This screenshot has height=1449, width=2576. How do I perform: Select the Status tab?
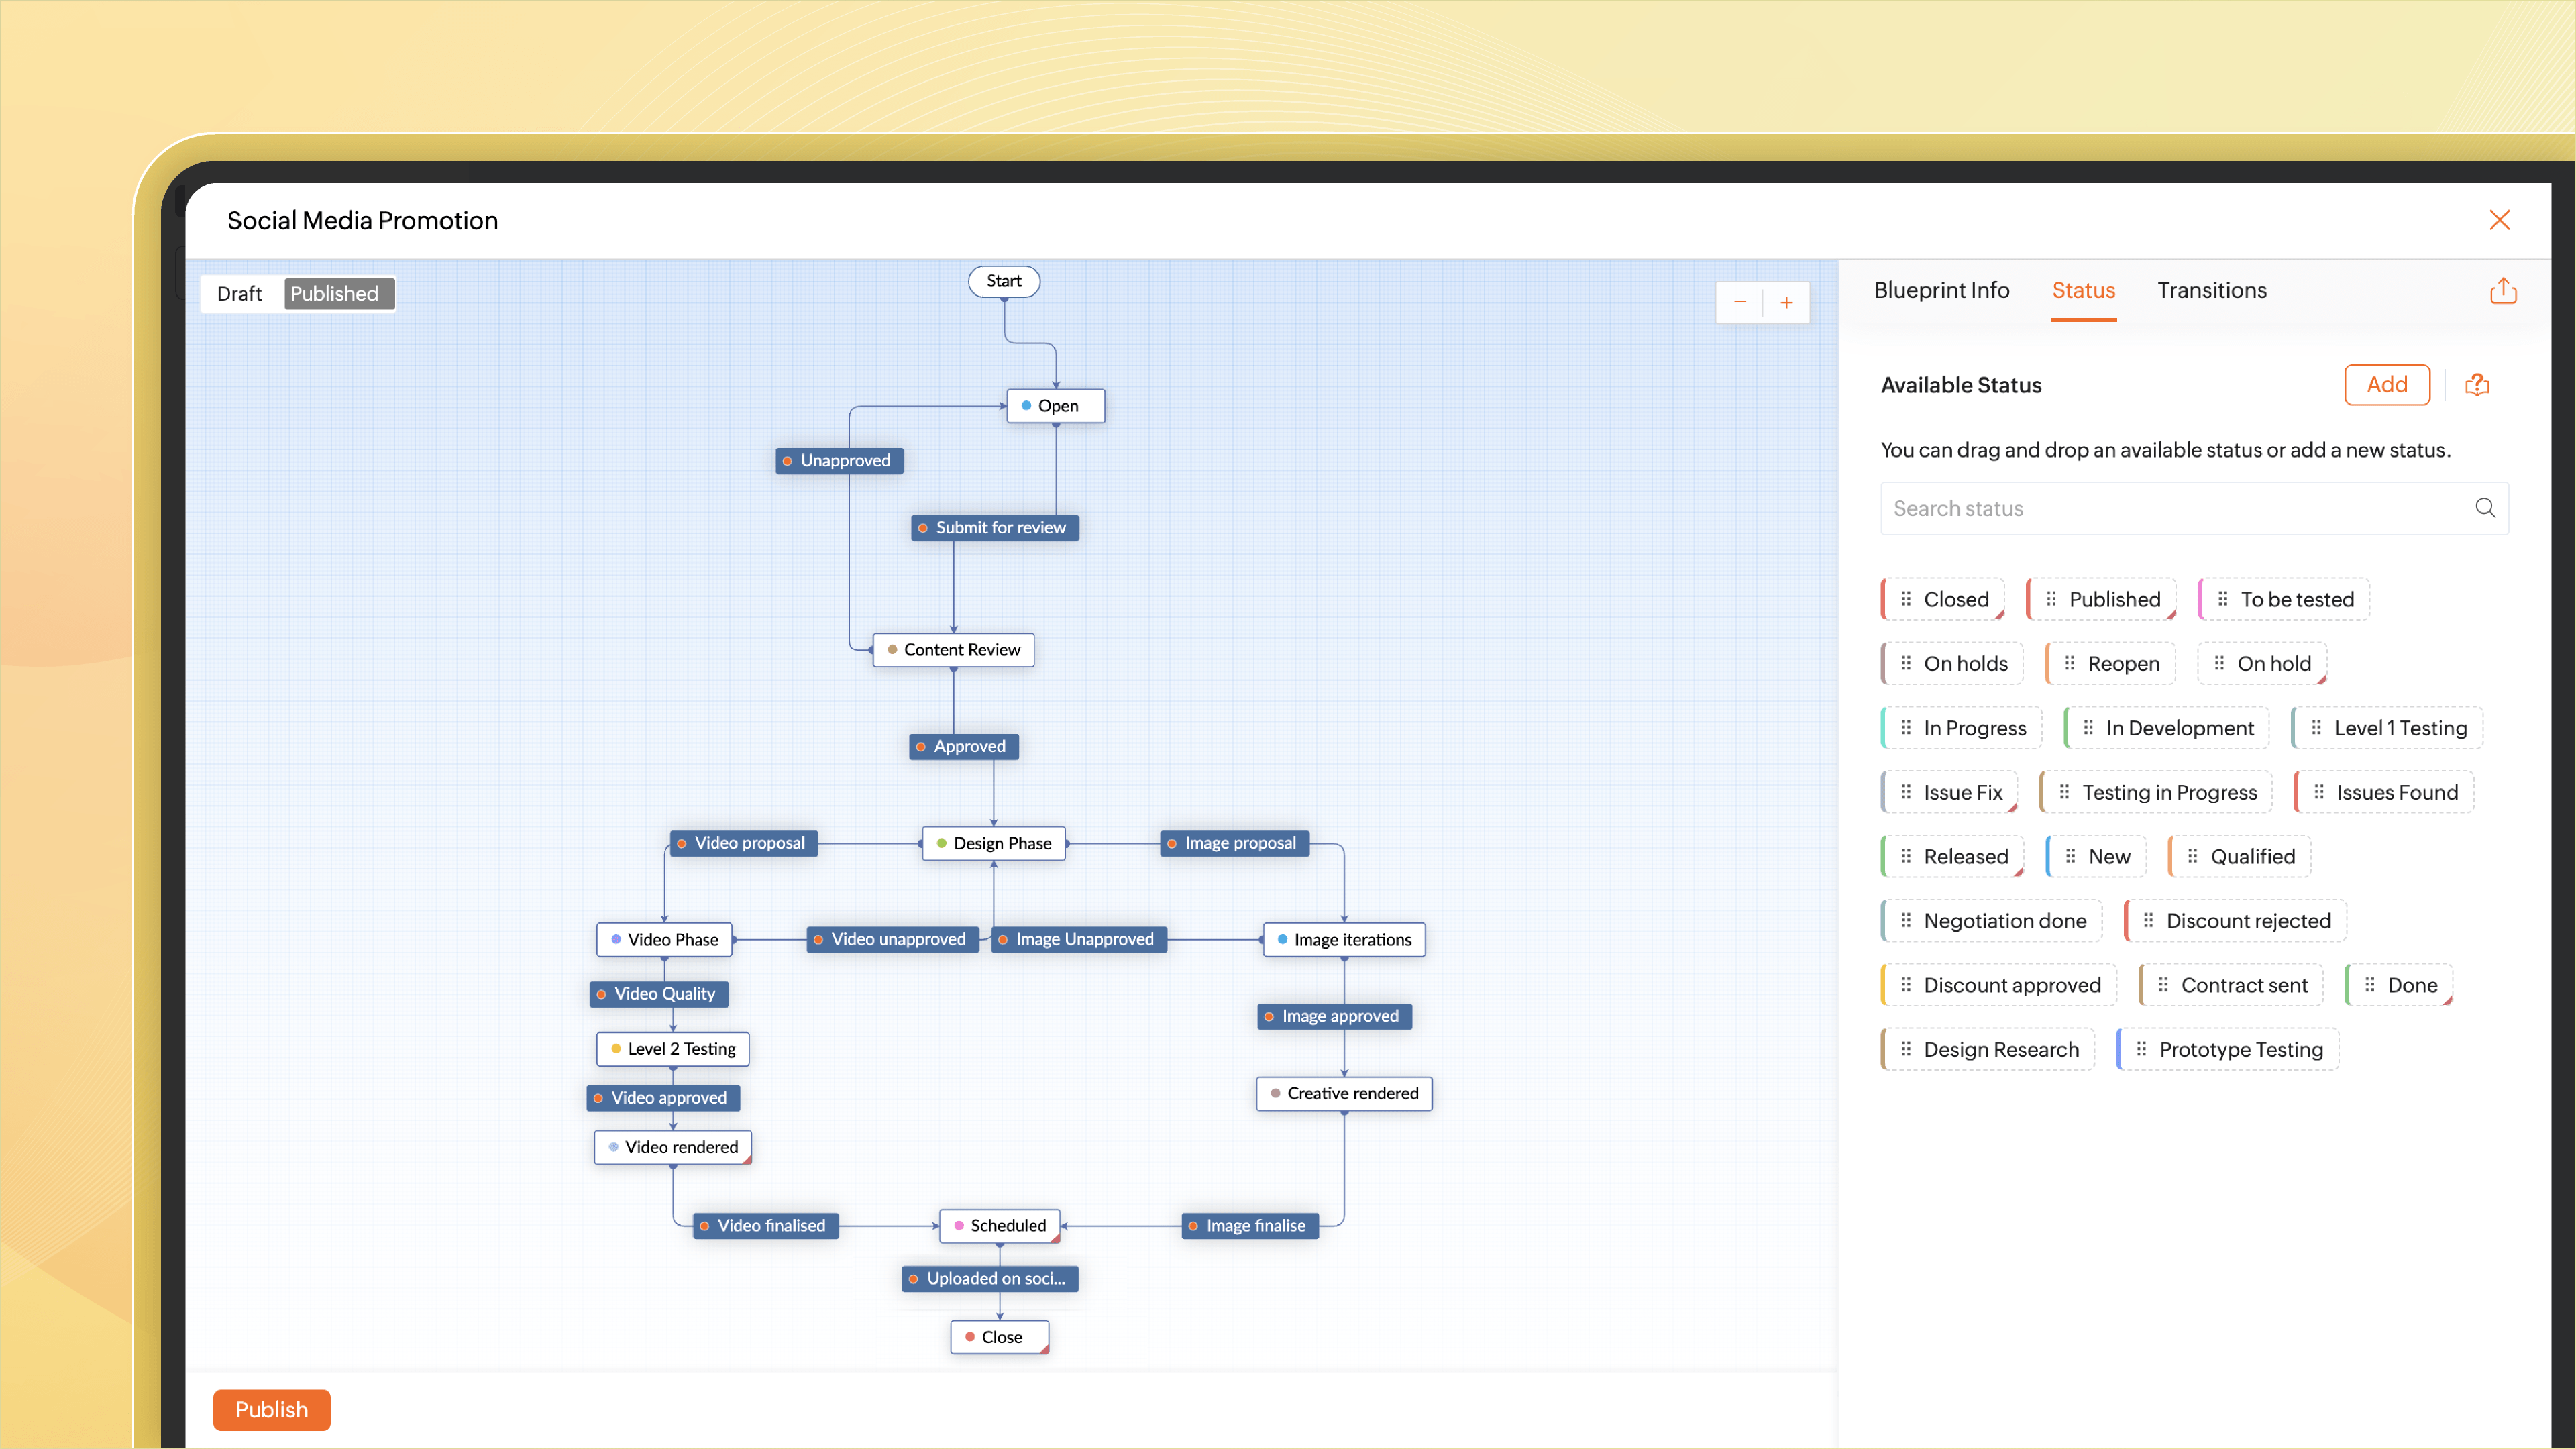pos(2083,290)
